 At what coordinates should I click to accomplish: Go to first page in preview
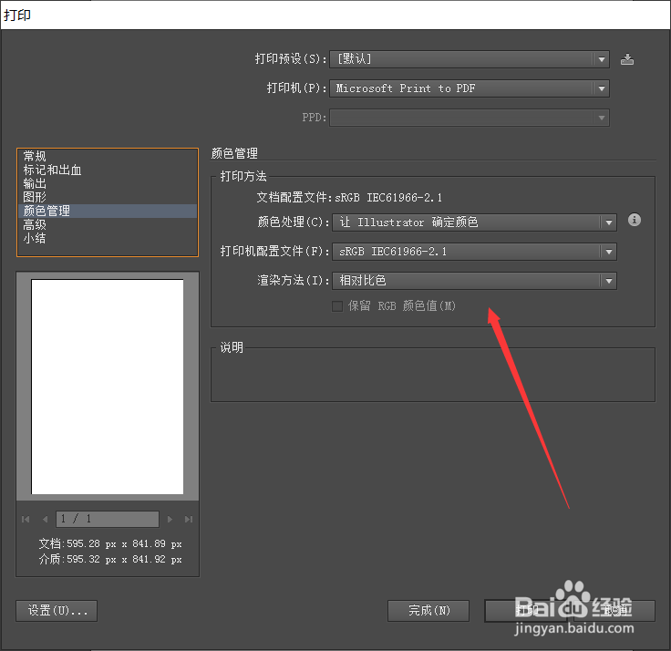(26, 519)
